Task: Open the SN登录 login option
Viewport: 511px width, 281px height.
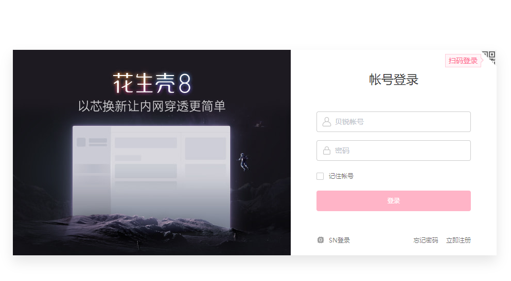Action: tap(339, 240)
